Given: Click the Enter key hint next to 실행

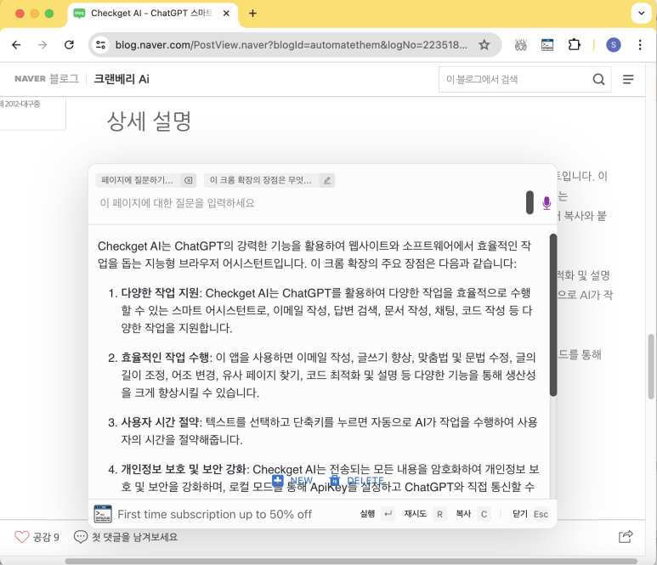Looking at the screenshot, I should click(x=388, y=514).
